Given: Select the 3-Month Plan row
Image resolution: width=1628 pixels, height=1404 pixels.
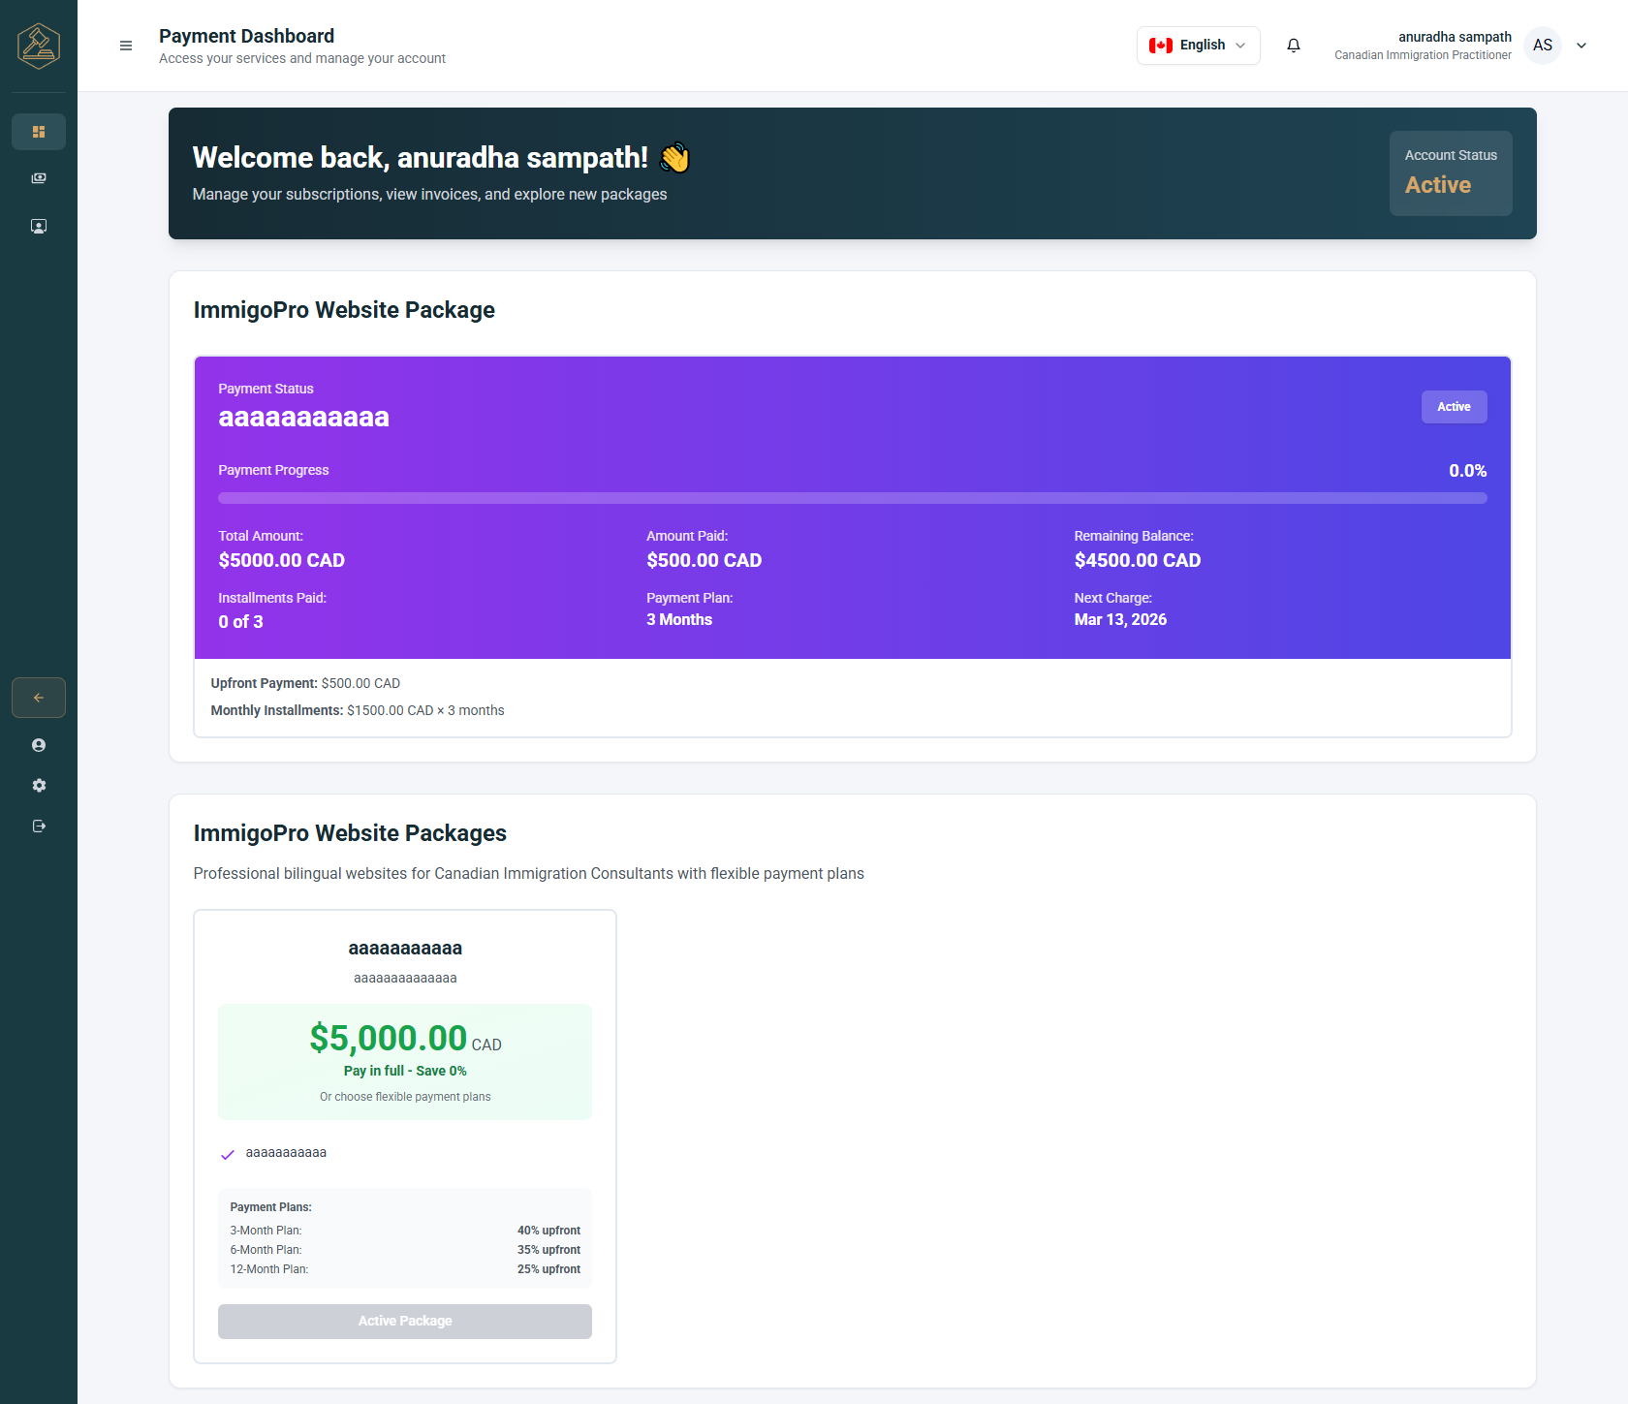Looking at the screenshot, I should click(405, 1231).
